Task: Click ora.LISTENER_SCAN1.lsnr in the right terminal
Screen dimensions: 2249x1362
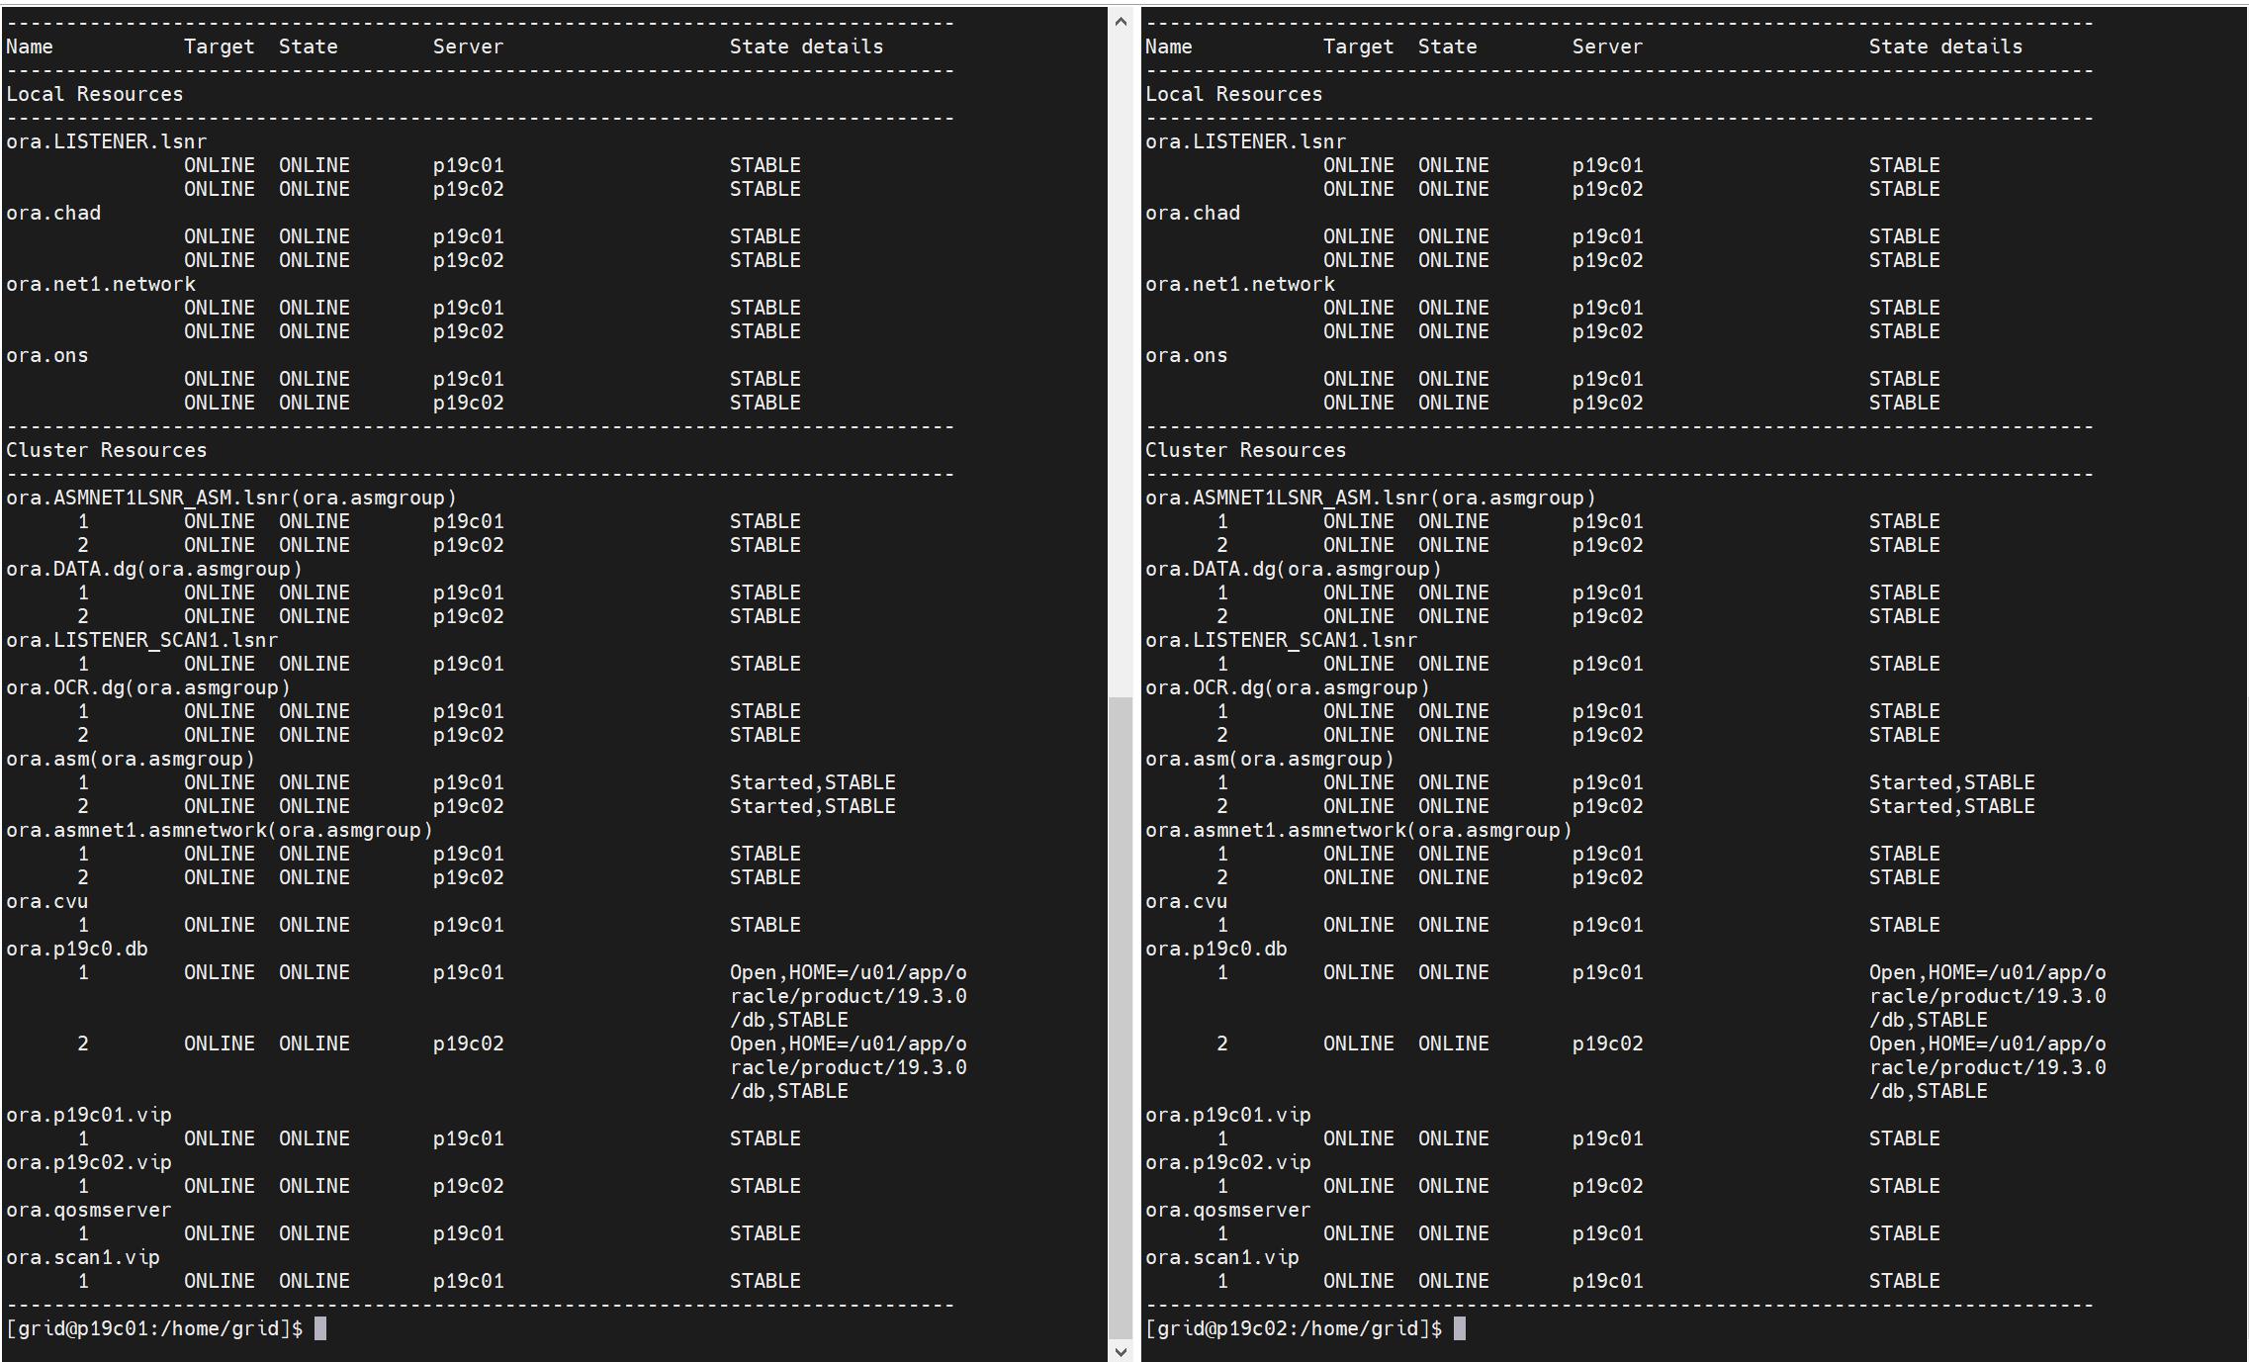Action: 1281,640
